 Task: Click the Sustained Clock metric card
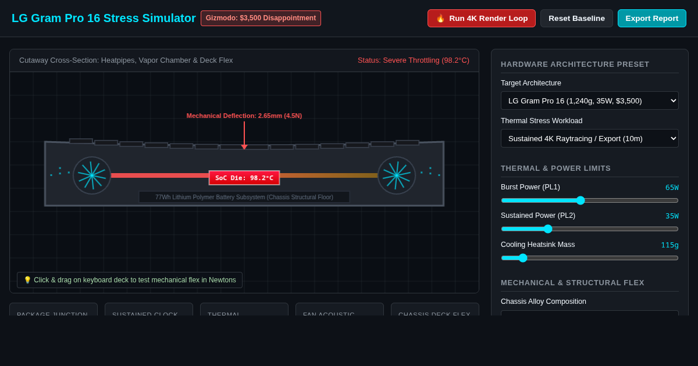pyautogui.click(x=149, y=309)
